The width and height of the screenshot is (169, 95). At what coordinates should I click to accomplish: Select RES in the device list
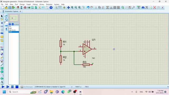tap(14, 32)
